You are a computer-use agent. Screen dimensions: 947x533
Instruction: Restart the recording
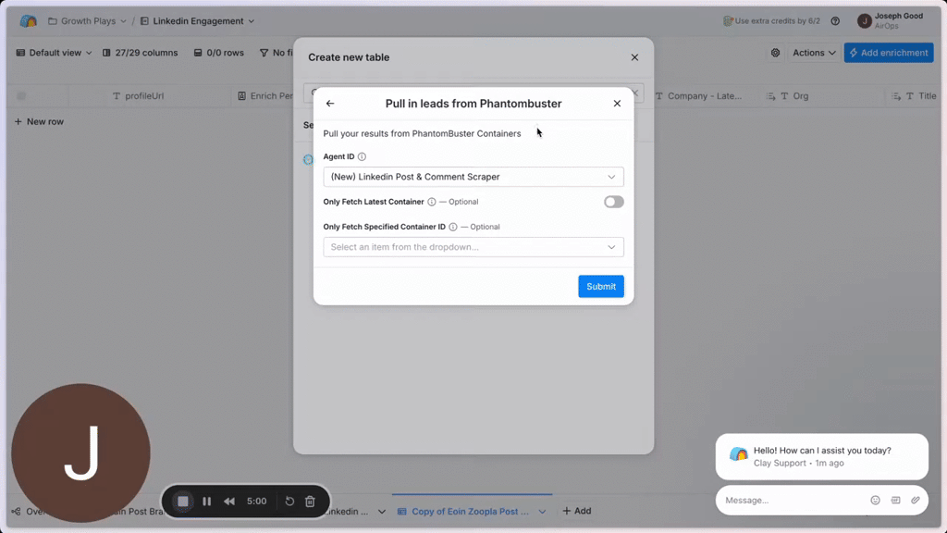pyautogui.click(x=289, y=501)
